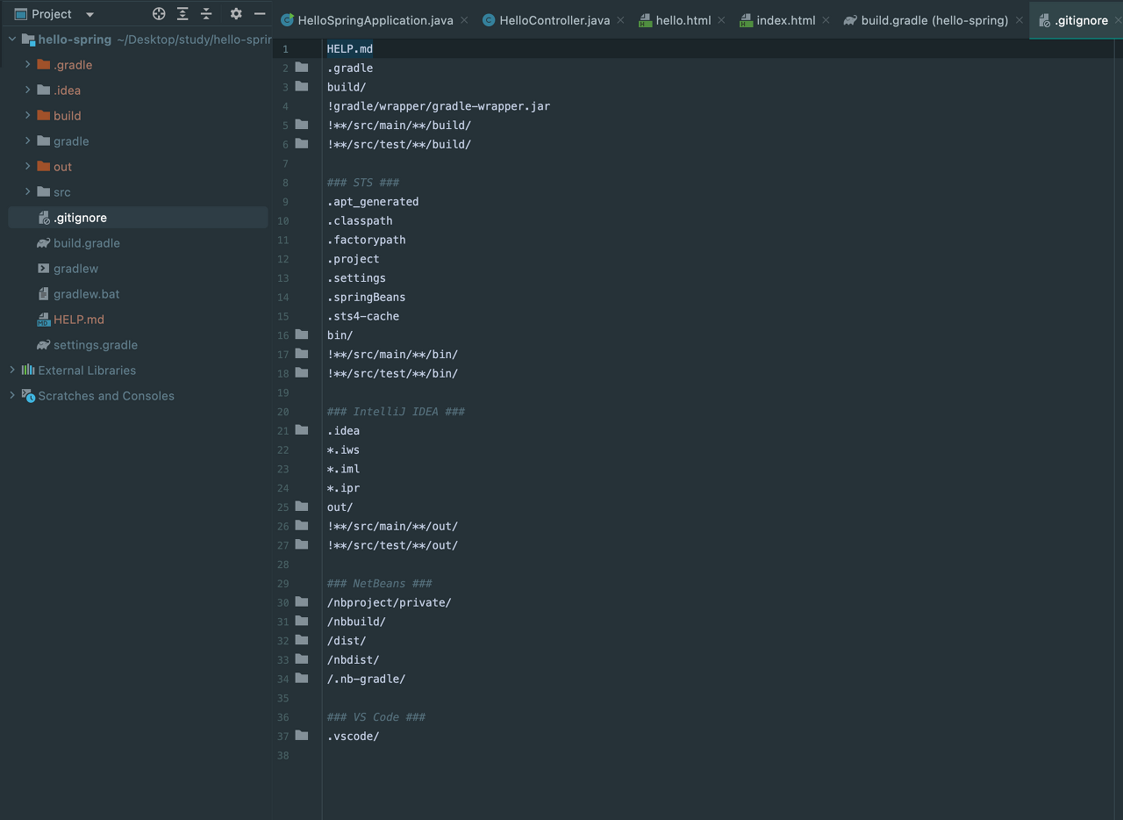Click gutter folder icon on line 16 bin/
The width and height of the screenshot is (1123, 820).
click(302, 334)
